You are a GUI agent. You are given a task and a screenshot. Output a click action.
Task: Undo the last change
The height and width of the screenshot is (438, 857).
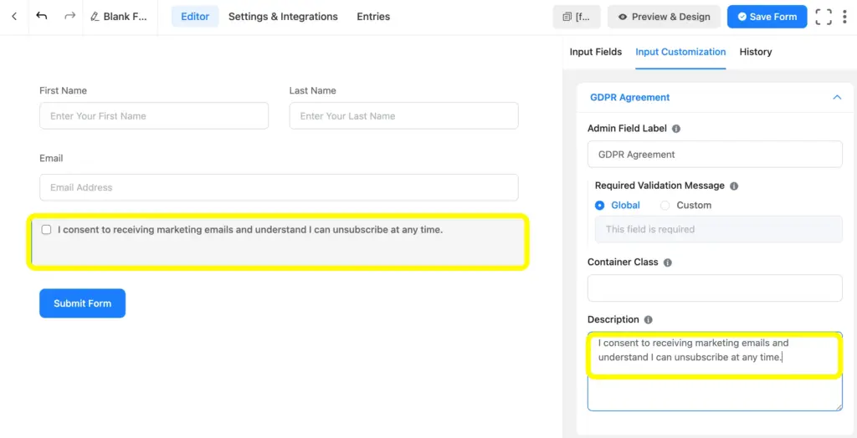[42, 16]
